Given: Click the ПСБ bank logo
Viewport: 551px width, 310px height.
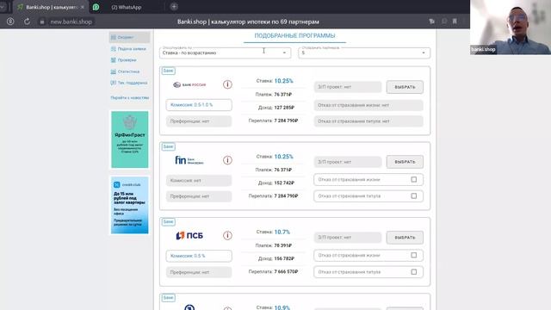Looking at the screenshot, I should [x=189, y=235].
